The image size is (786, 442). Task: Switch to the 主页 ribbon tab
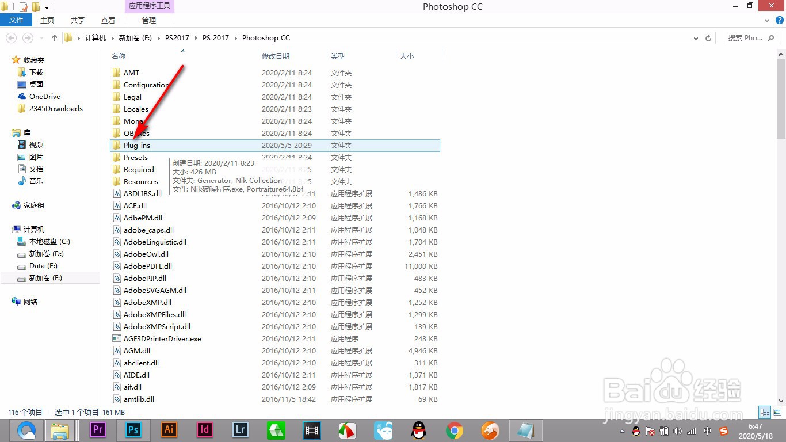[47, 20]
